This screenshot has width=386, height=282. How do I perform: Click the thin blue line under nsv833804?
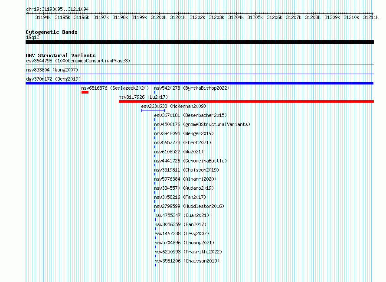pyautogui.click(x=200, y=74)
